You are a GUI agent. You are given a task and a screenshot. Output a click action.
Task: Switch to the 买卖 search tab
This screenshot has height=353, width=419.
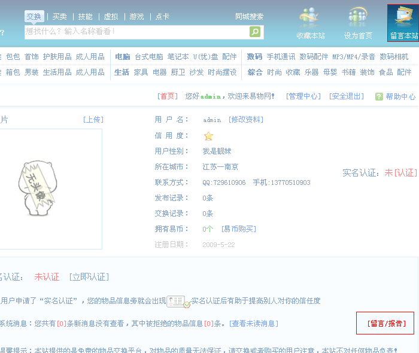60,17
